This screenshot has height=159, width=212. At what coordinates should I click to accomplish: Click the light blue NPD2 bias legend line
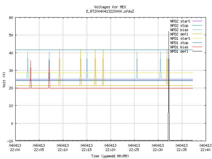197,29
